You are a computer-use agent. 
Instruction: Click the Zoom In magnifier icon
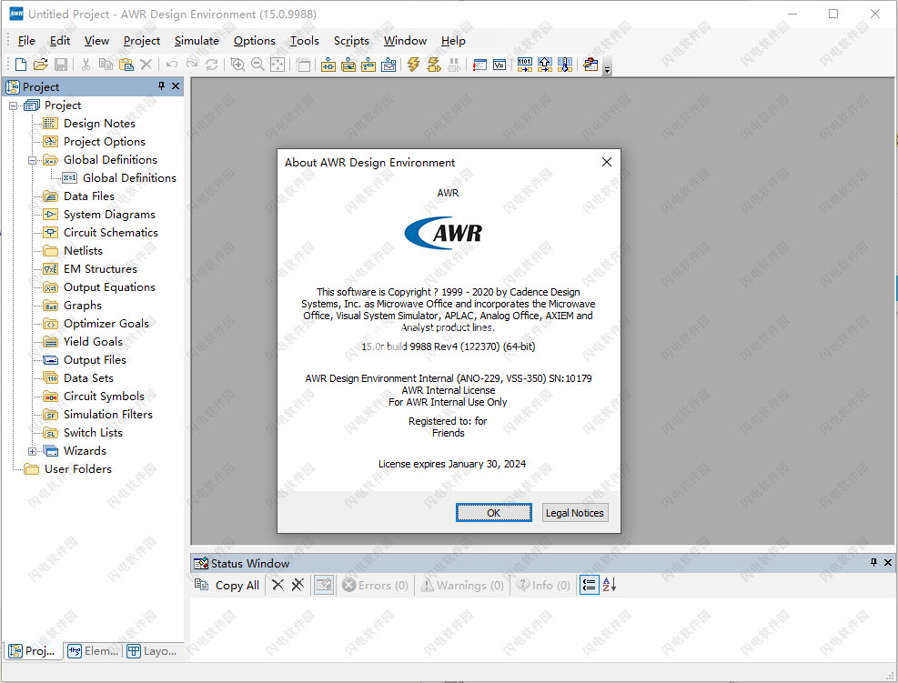(237, 65)
